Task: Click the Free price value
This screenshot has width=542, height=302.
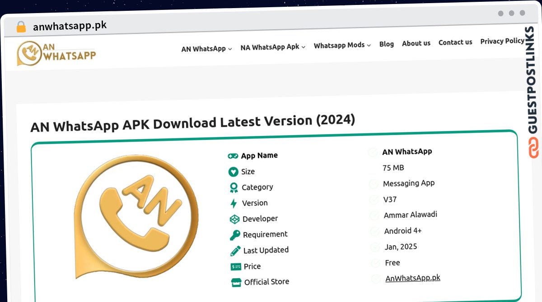Action: click(392, 262)
